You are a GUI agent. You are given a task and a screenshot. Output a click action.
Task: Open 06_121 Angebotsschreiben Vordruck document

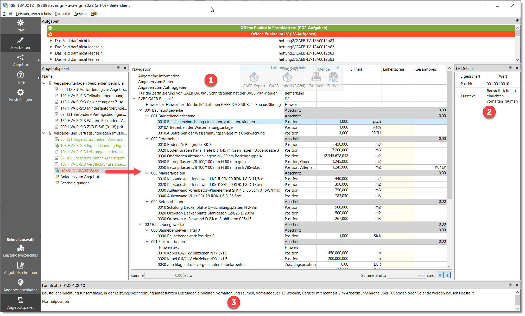[93, 139]
